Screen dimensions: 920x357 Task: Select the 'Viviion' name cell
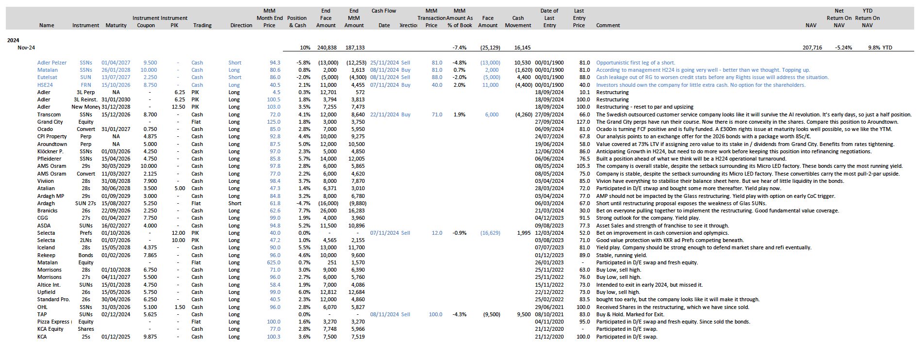[46, 181]
